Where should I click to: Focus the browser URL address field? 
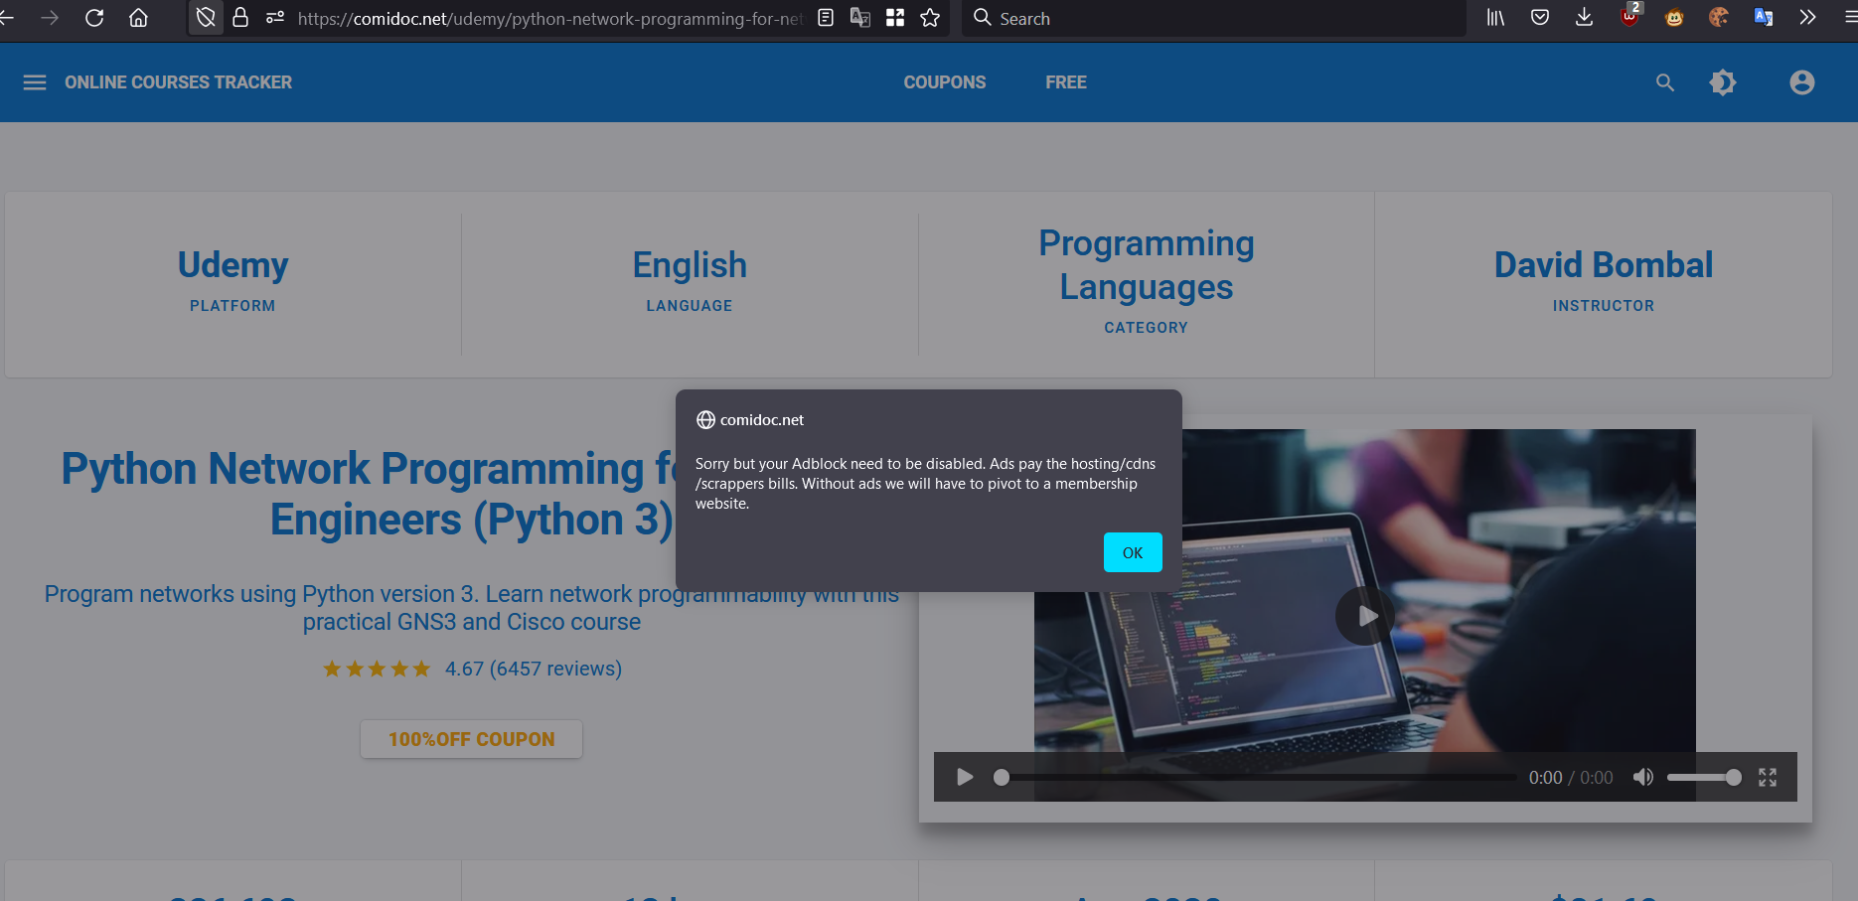(x=550, y=18)
